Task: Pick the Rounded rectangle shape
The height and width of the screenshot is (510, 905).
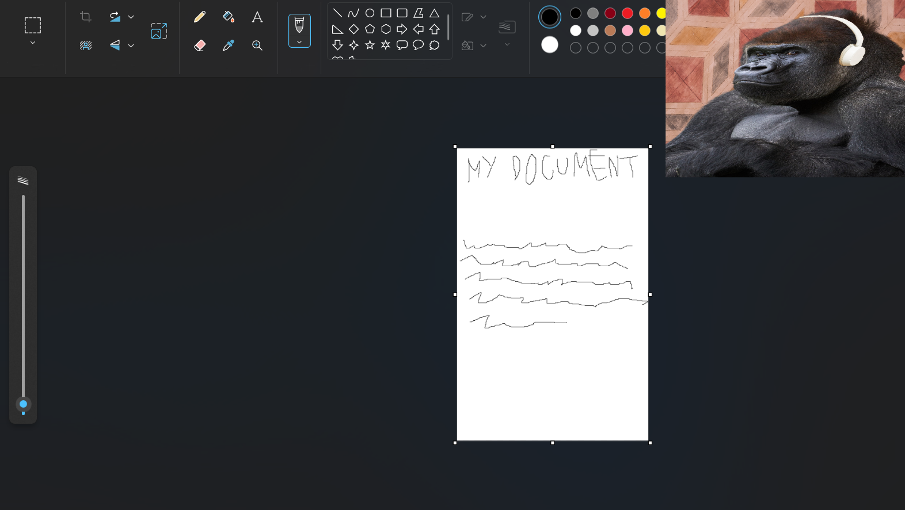Action: point(402,13)
